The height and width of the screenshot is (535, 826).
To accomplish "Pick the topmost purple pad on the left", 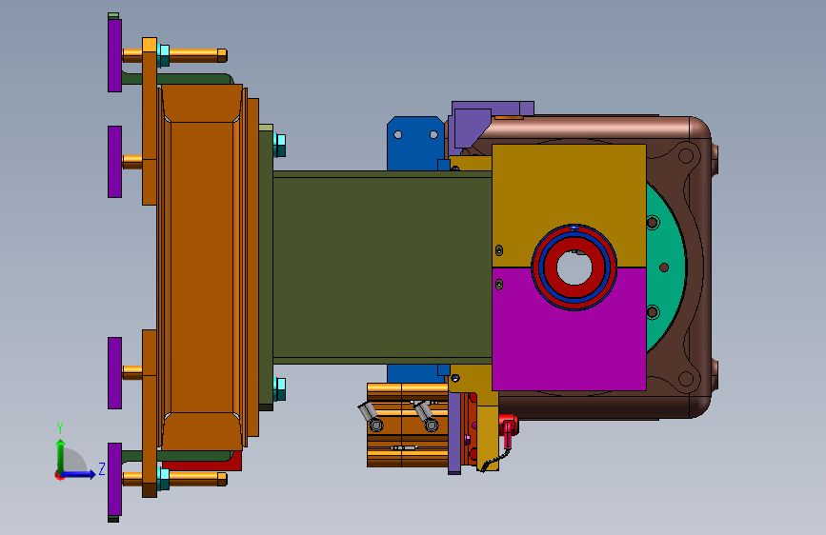I will pyautogui.click(x=114, y=55).
